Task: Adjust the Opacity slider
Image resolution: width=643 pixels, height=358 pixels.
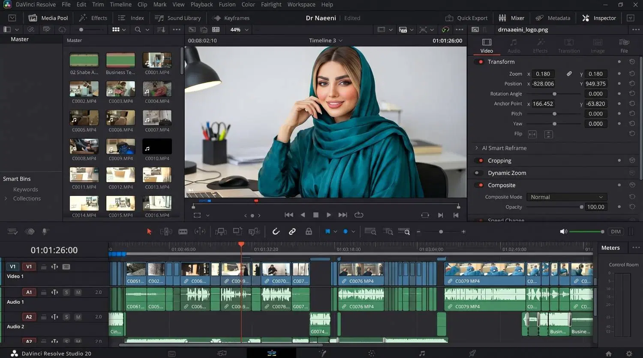Action: 554,207
